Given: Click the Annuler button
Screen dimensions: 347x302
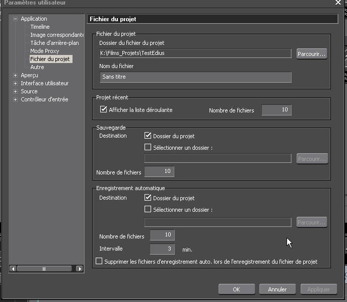Looking at the screenshot, I should point(277,289).
